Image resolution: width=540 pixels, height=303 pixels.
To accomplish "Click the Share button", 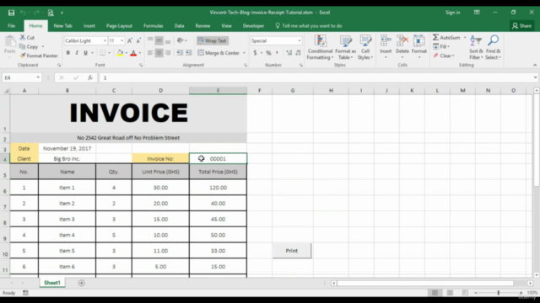I will [521, 26].
